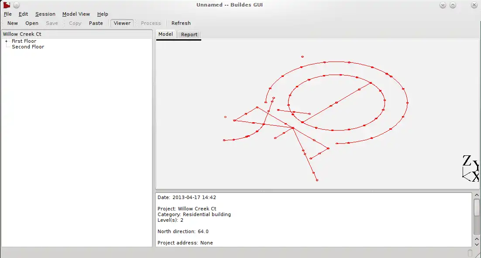The width and height of the screenshot is (481, 258).
Task: Click the Category: Residential building line
Action: [x=194, y=214]
